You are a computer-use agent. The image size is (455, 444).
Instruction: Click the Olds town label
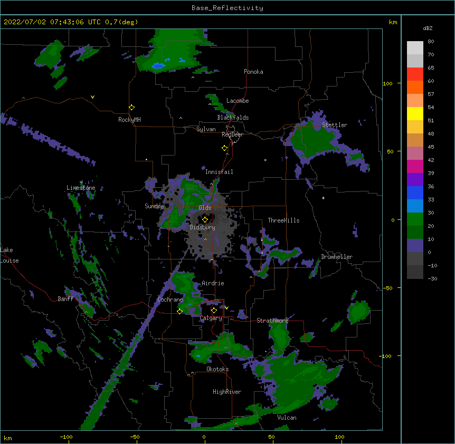coord(205,208)
